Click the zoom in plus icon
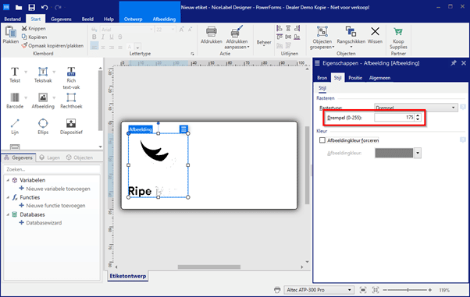 coord(430,290)
